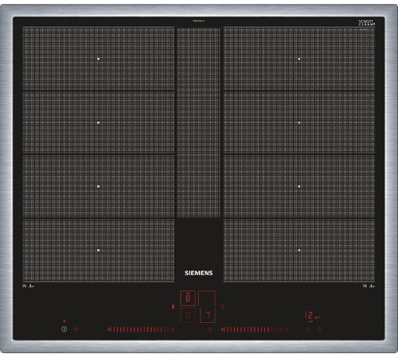Image resolution: width=398 pixels, height=358 pixels.
Task: Tap the second timer symbol right of the clock
Action: point(319,329)
